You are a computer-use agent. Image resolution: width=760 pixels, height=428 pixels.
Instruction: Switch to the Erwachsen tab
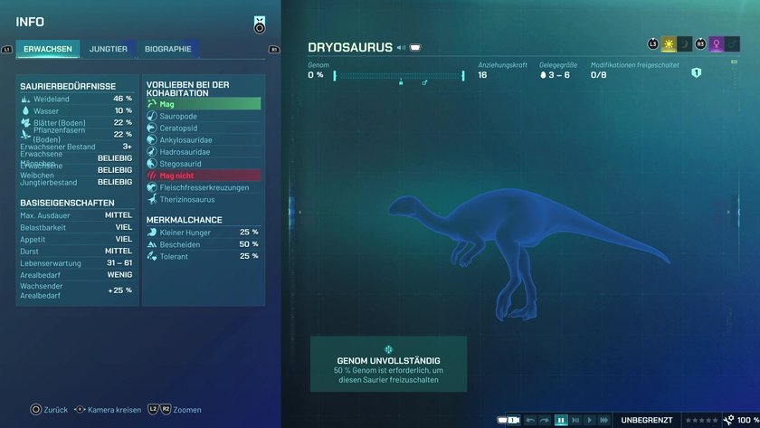click(x=48, y=49)
